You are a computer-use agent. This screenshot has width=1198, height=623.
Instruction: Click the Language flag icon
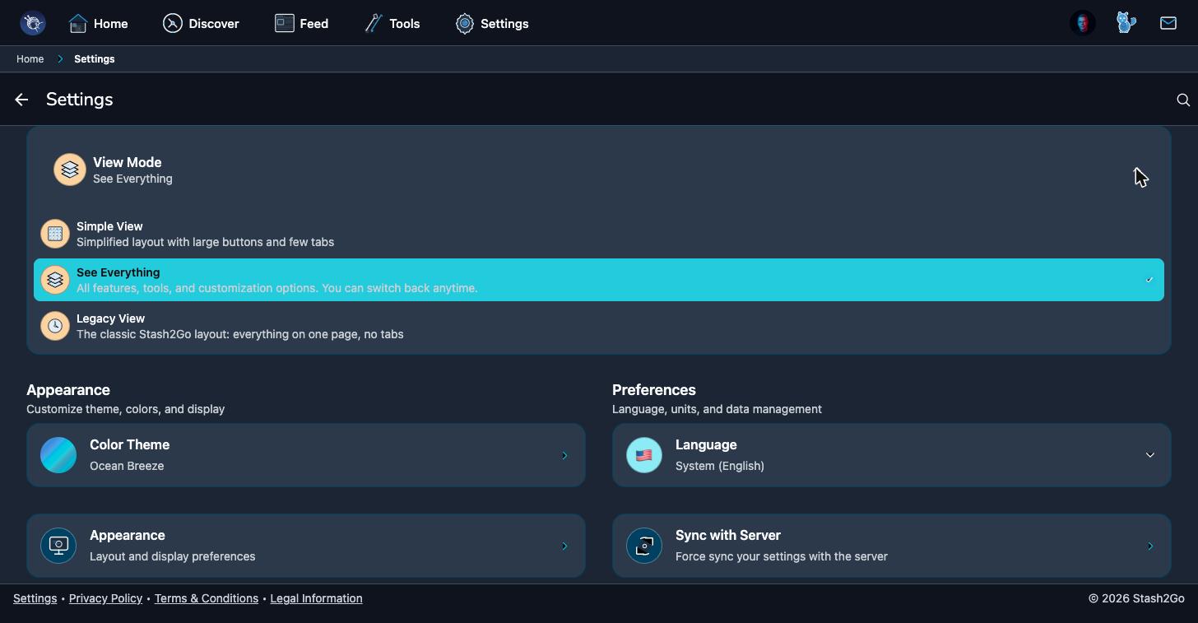coord(644,455)
